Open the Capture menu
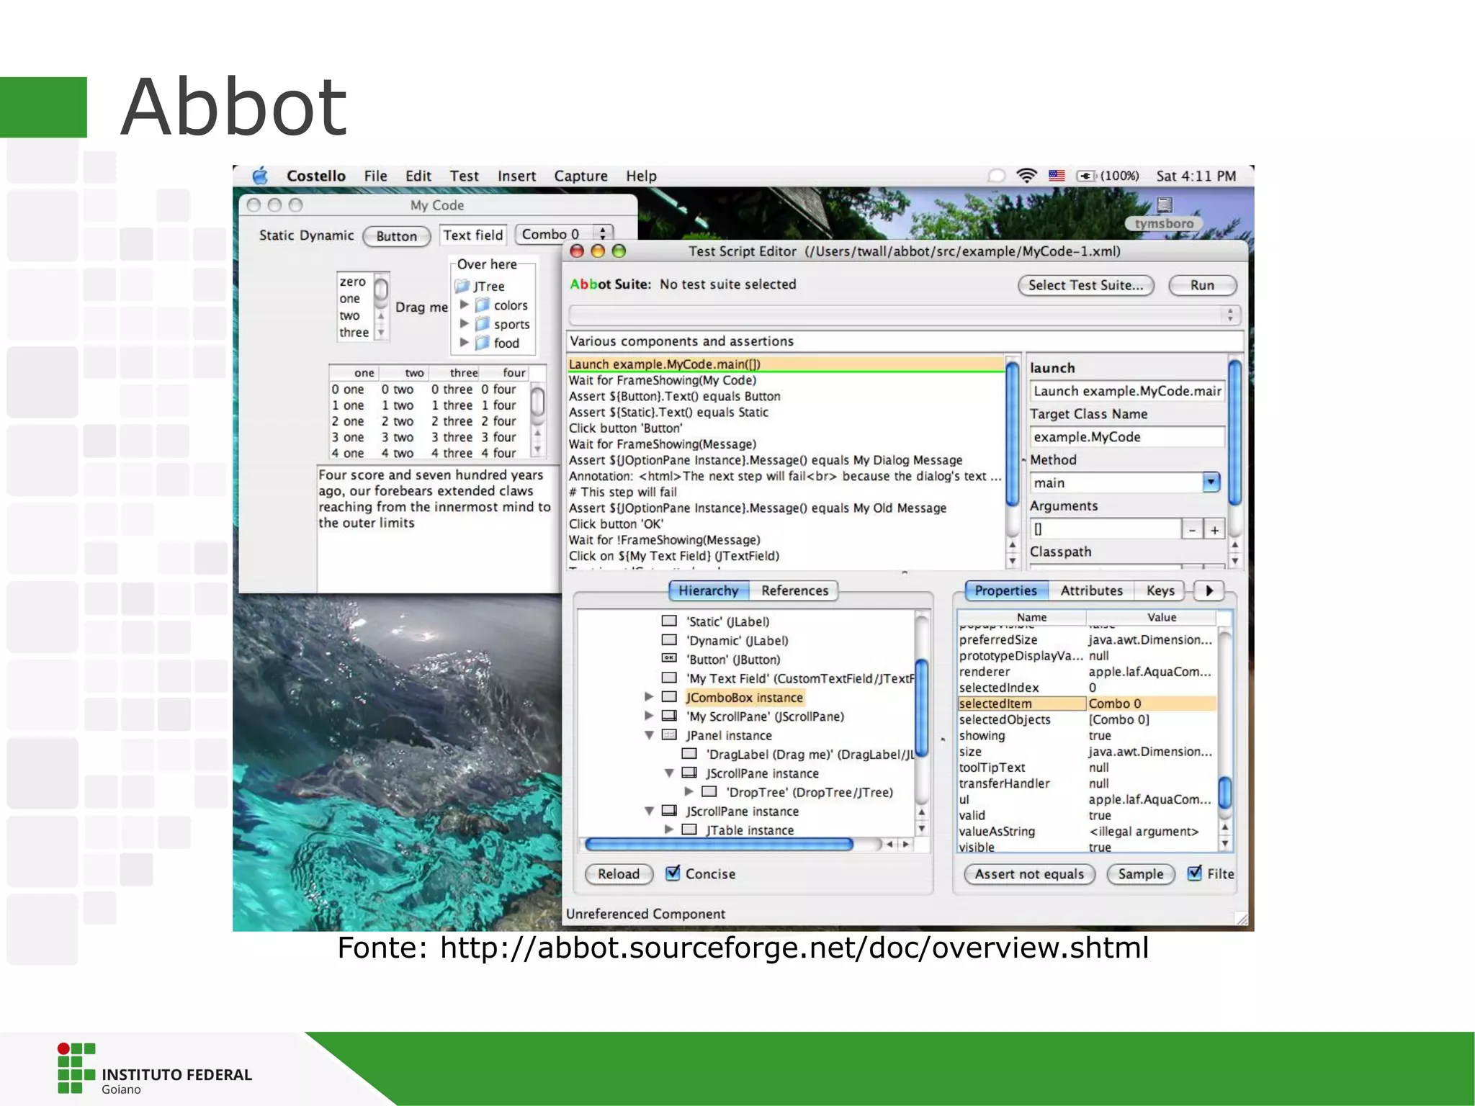 pyautogui.click(x=580, y=176)
